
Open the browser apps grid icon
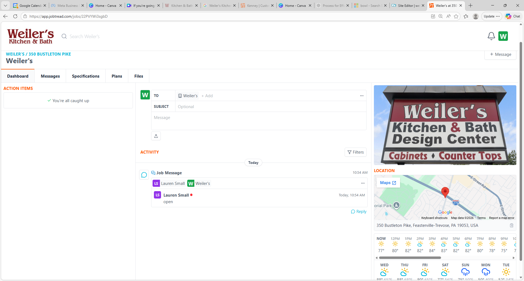[x=433, y=16]
